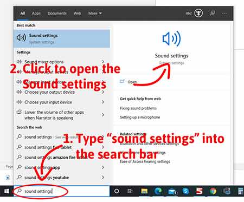Click speaker icon next to Choose your input device

tap(19, 102)
